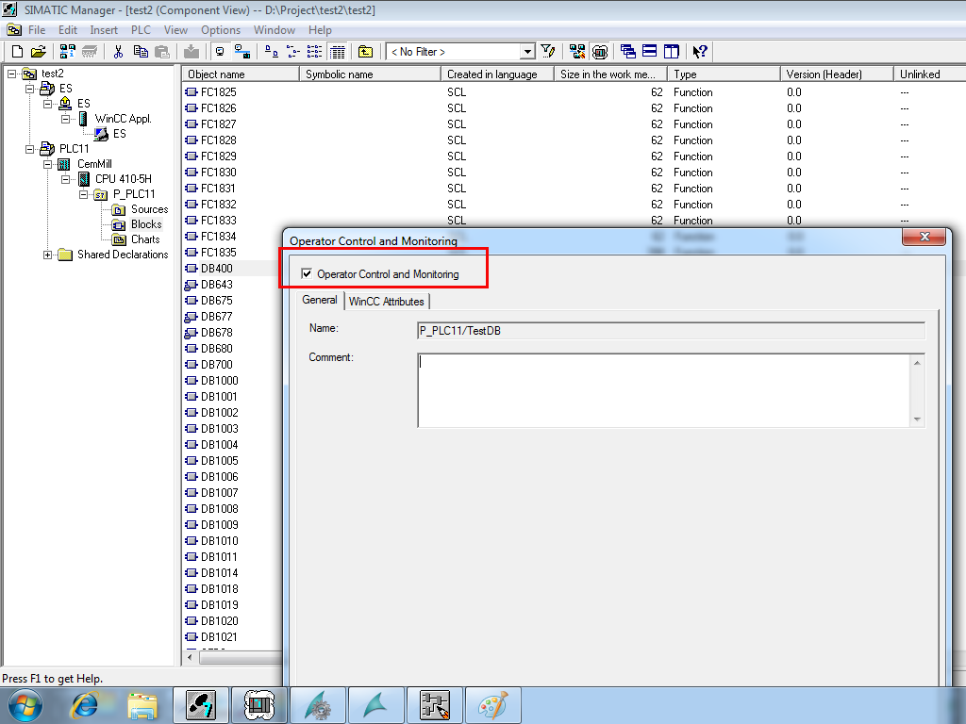Image resolution: width=966 pixels, height=724 pixels.
Task: Select the Details view toolbar icon
Action: [x=337, y=52]
